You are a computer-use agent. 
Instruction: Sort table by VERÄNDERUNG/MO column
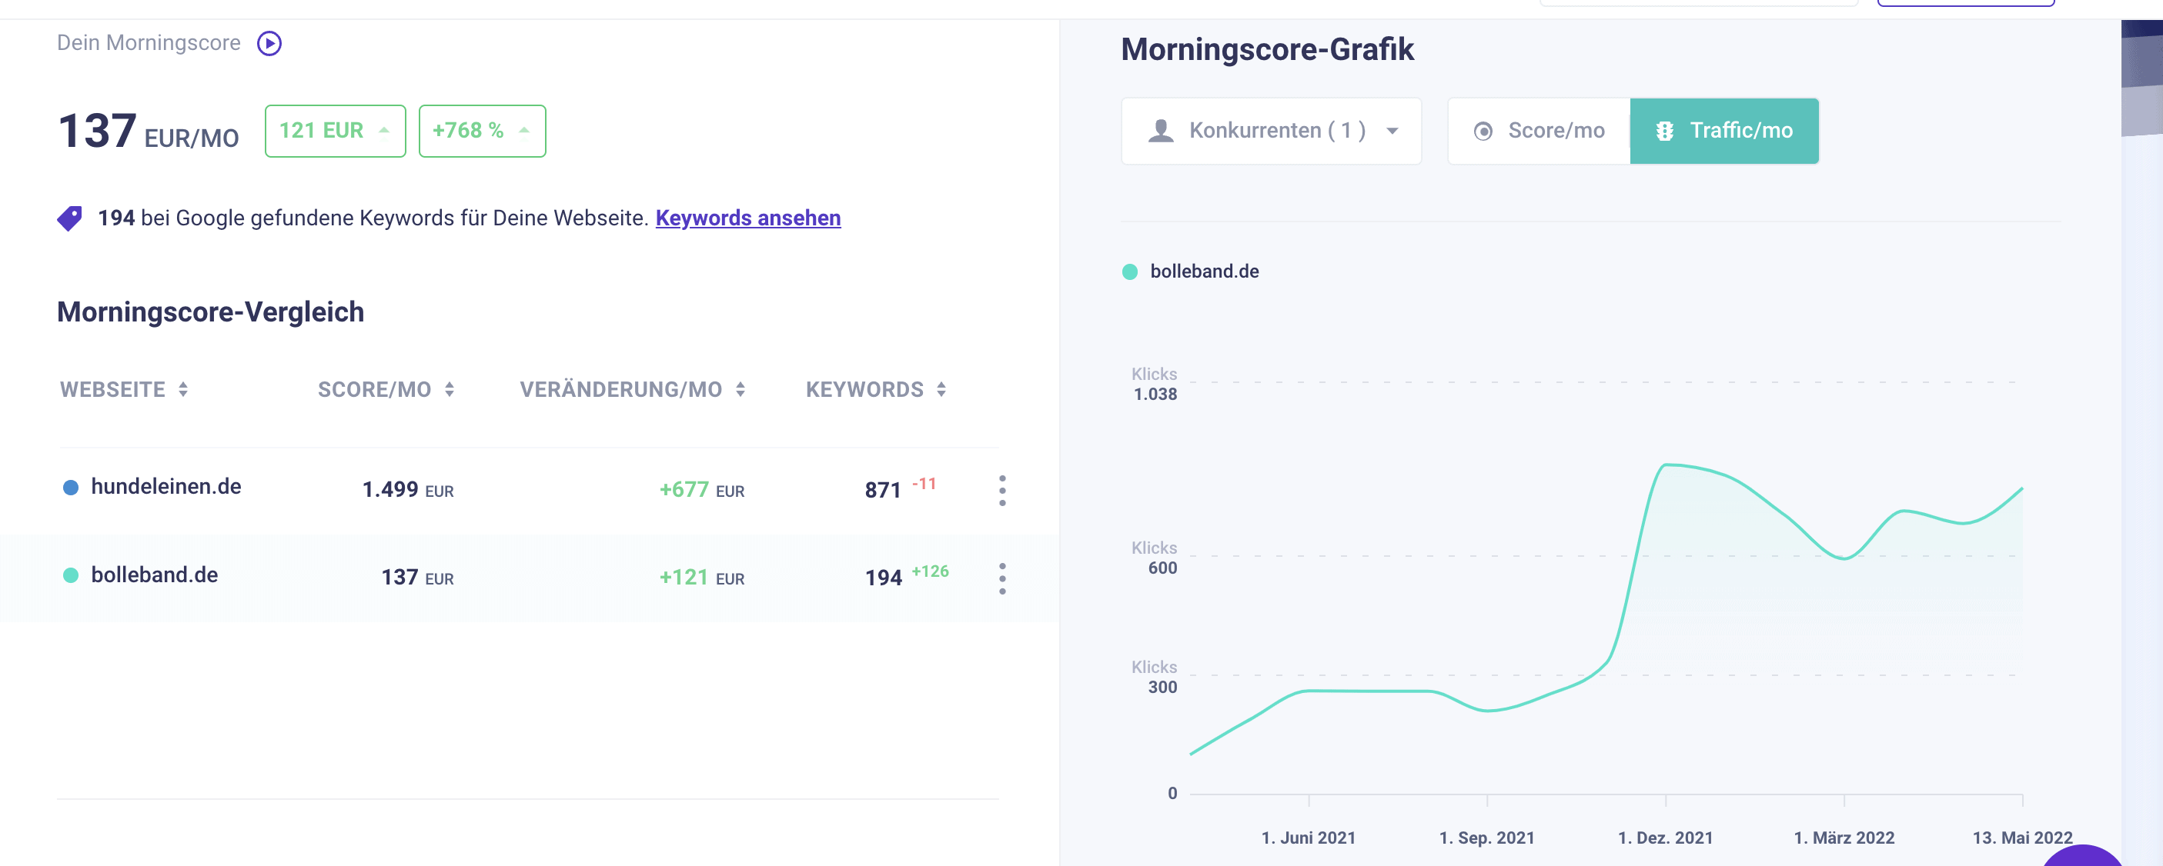point(631,389)
